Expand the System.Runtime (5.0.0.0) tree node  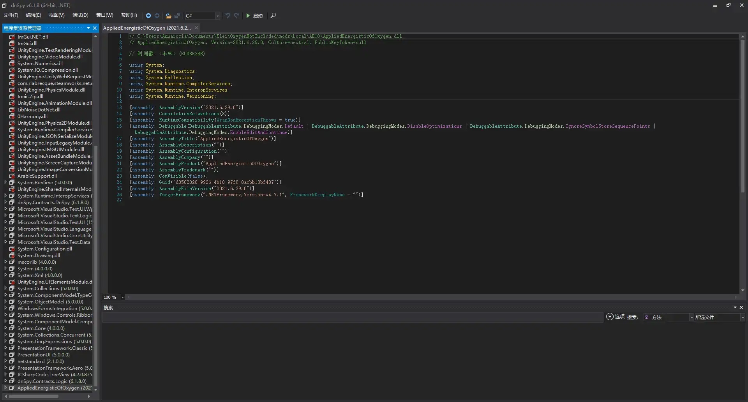(5, 182)
